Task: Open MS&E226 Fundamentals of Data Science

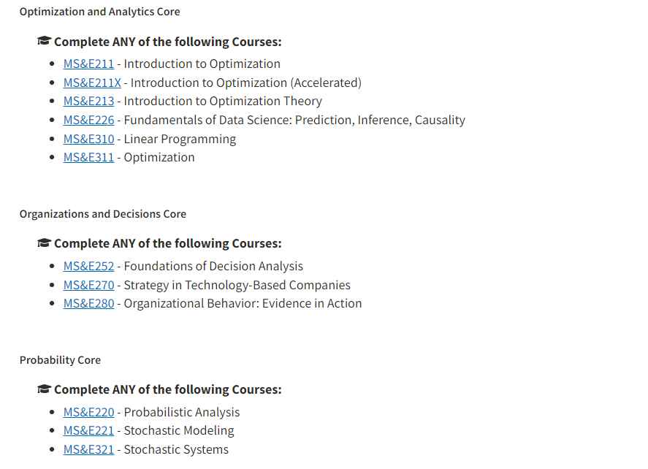Action: tap(88, 121)
